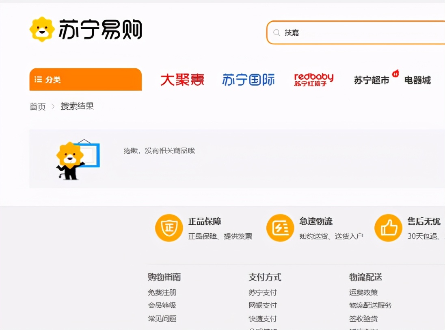Click the 急速物流 delivery icon
The width and height of the screenshot is (445, 330).
[x=280, y=228]
